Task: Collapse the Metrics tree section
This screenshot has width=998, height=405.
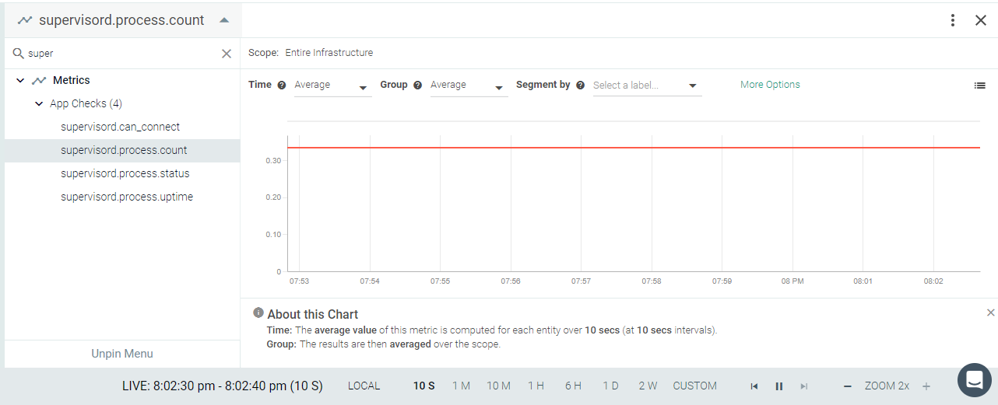Action: [x=20, y=80]
